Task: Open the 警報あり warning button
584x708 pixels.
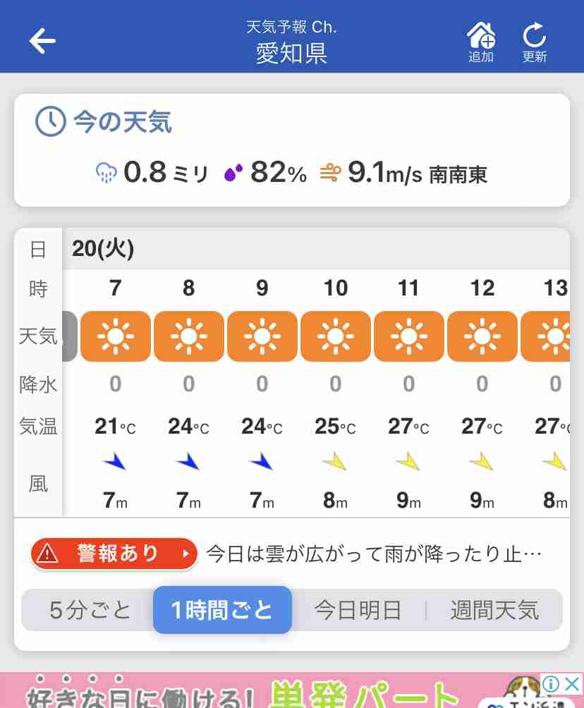Action: [x=114, y=554]
